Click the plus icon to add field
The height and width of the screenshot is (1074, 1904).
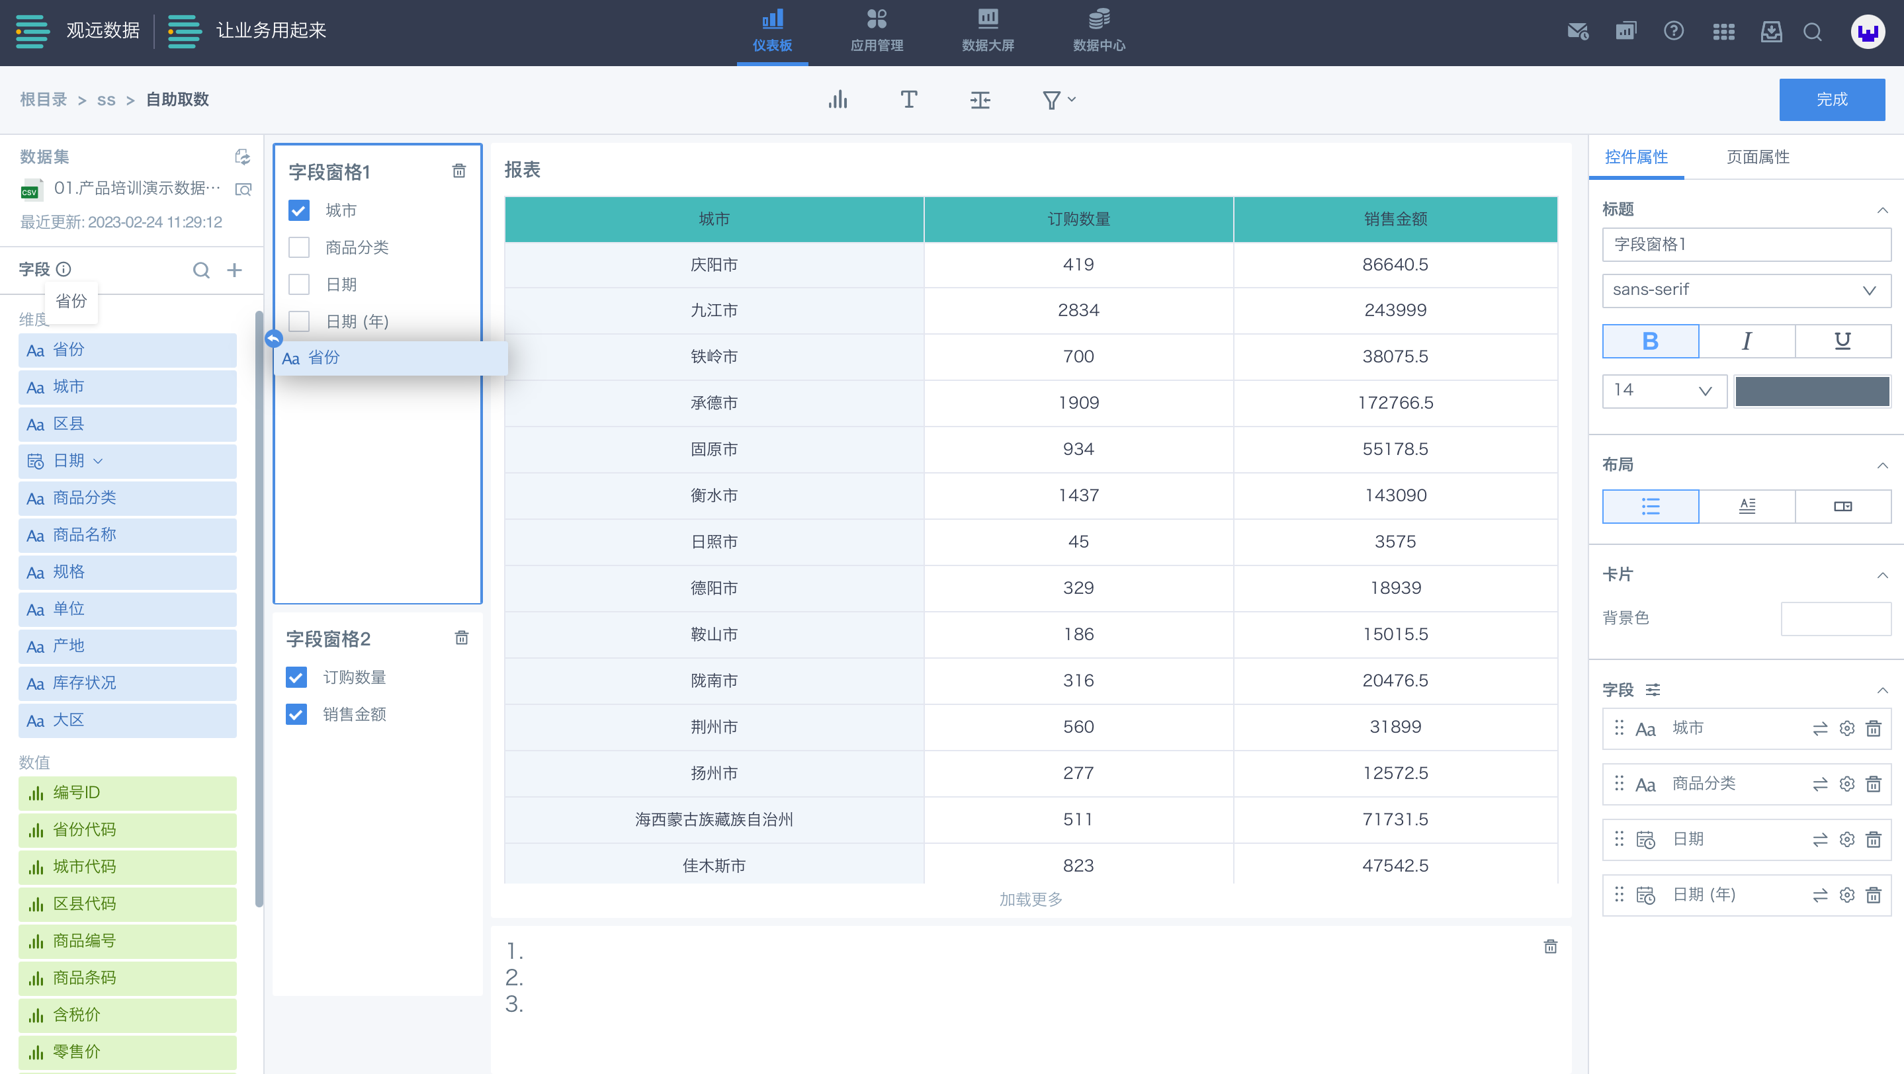point(234,270)
